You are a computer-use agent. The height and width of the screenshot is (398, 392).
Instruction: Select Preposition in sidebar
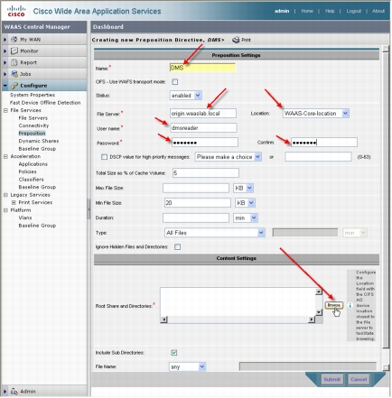click(32, 134)
